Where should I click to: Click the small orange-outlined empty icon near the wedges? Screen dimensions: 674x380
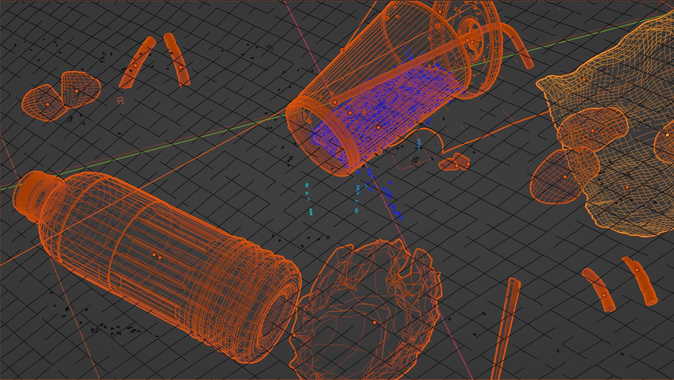pos(121,100)
